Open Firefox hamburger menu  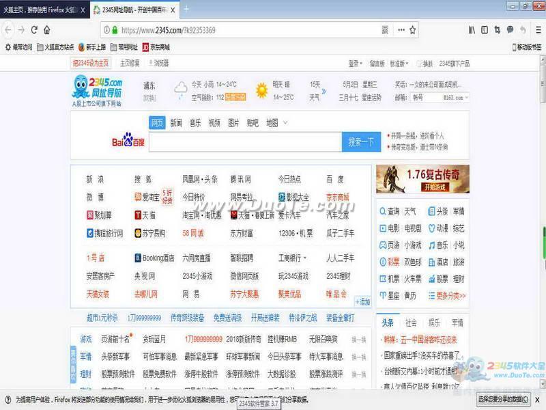pos(538,30)
